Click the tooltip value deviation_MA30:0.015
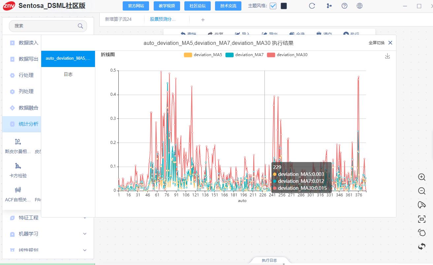 (302, 188)
